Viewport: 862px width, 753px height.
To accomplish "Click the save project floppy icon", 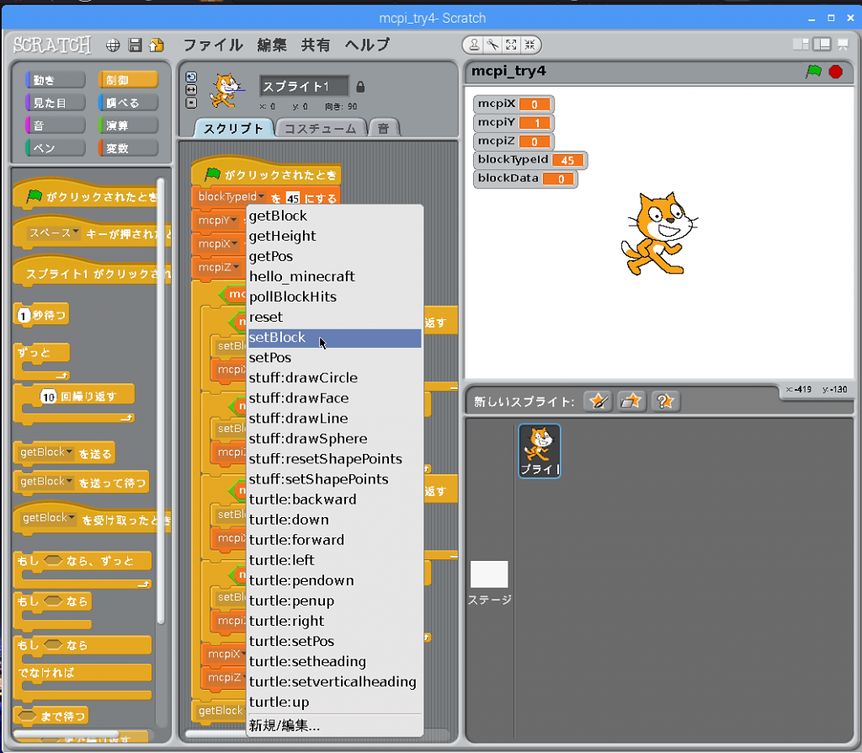I will pyautogui.click(x=135, y=45).
